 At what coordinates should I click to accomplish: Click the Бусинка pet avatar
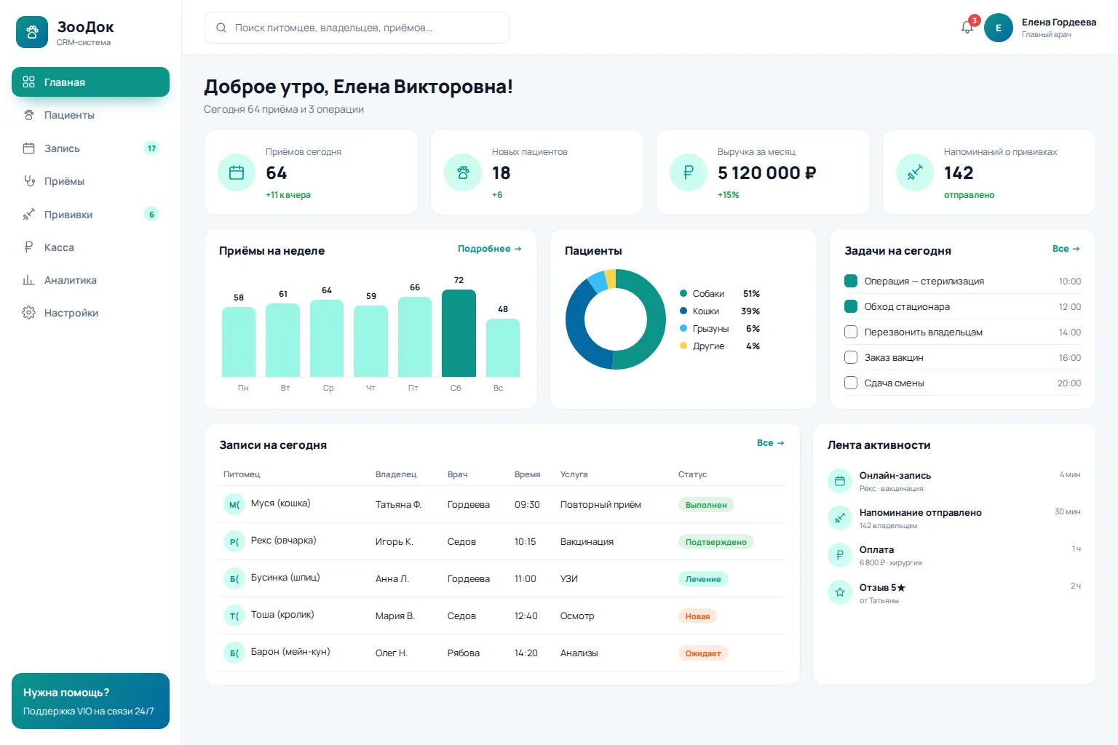click(234, 578)
